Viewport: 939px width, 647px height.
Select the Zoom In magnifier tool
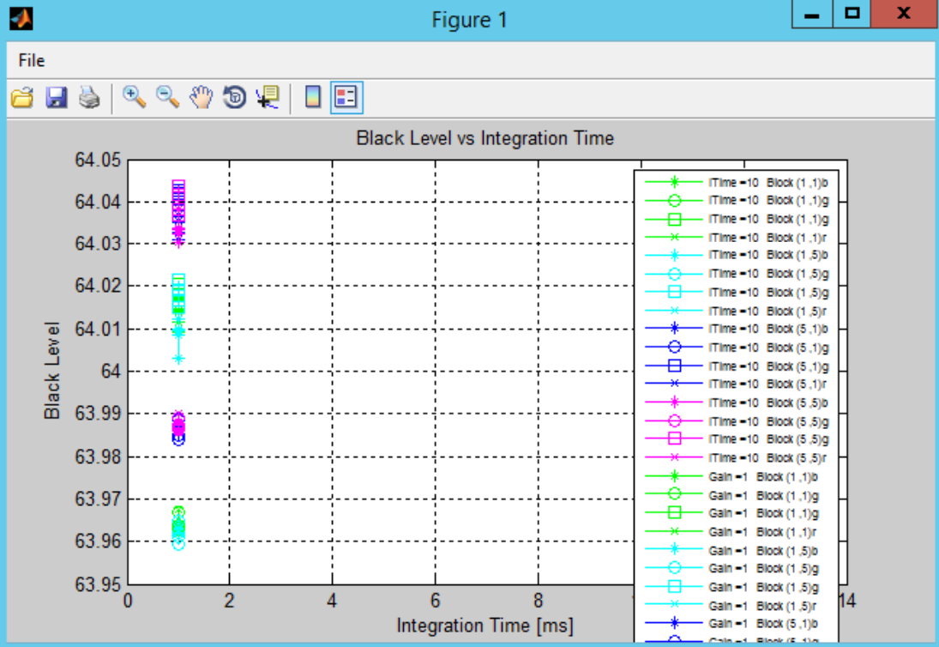pos(134,98)
